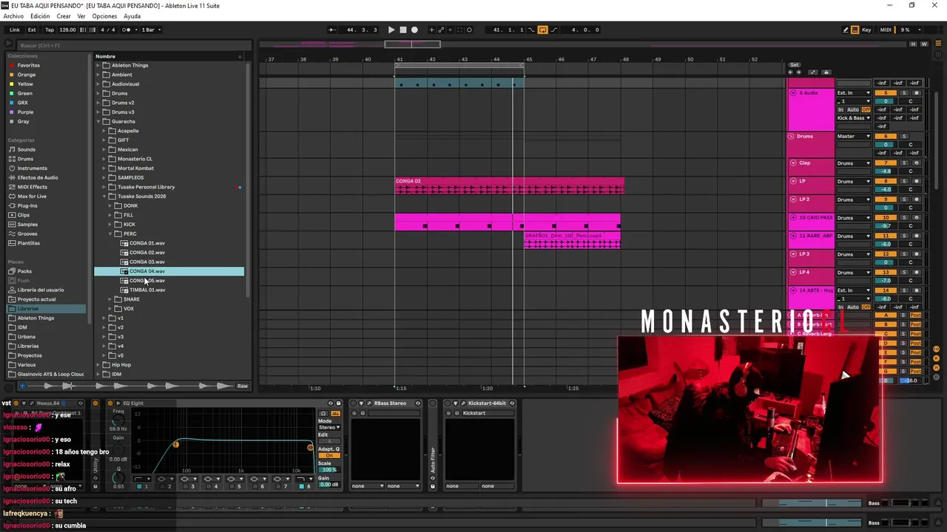The image size is (947, 532).
Task: Open the Edición menu
Action: [40, 16]
